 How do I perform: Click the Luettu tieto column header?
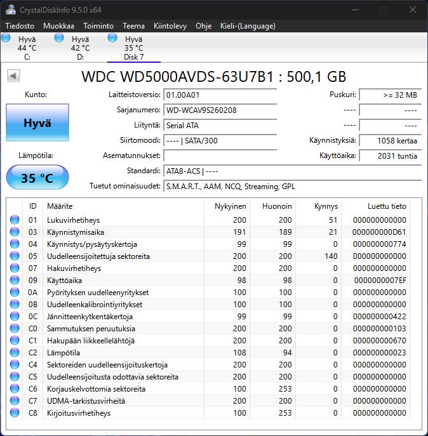(x=386, y=206)
